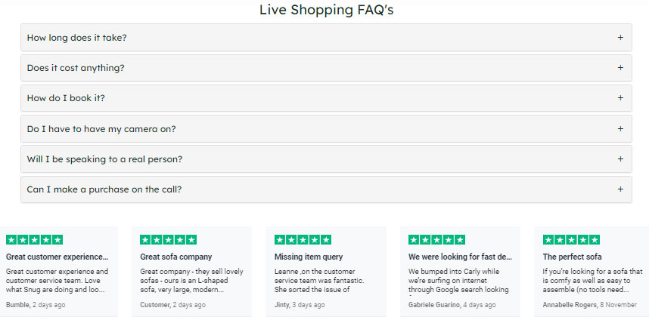Click star rating on Jinty's review
Screen dimensions: 649x317
point(303,240)
